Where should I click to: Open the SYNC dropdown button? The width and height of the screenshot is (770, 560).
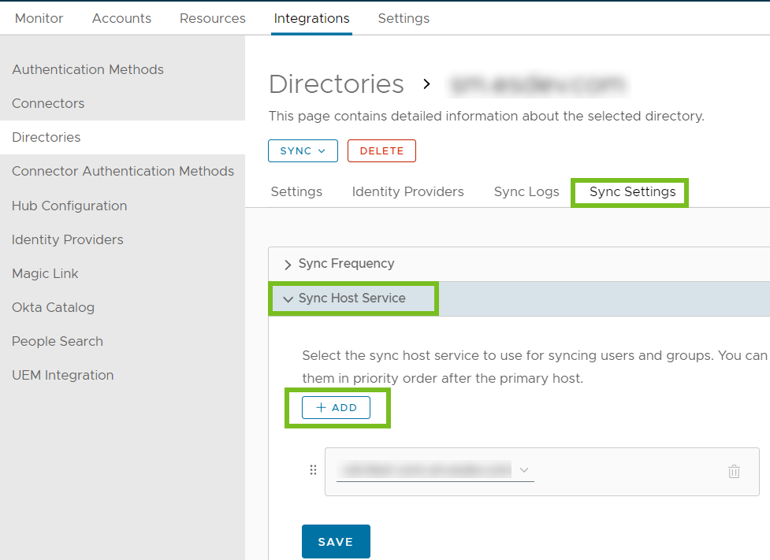(x=303, y=150)
